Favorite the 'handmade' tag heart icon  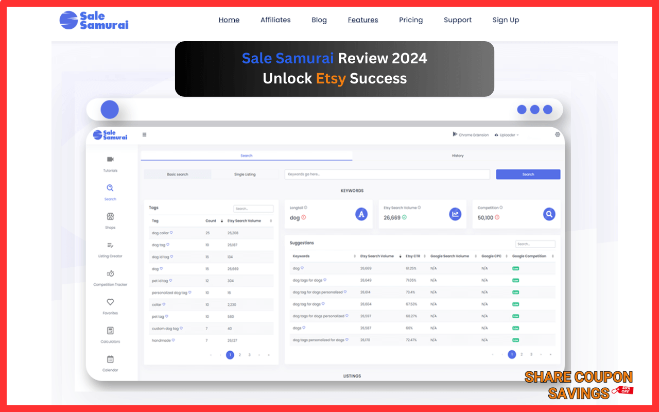174,340
